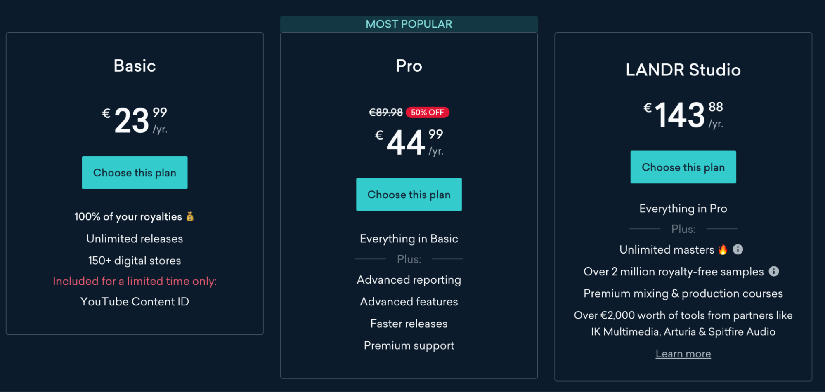This screenshot has height=392, width=825.
Task: Click the info icon next to royalty-free samples
Action: (x=775, y=271)
